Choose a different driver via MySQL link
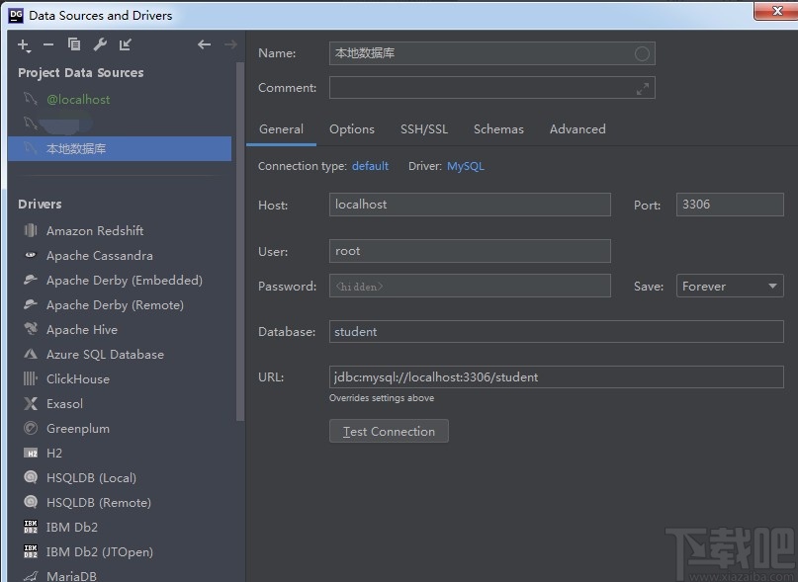Viewport: 798px width, 582px height. (x=466, y=166)
